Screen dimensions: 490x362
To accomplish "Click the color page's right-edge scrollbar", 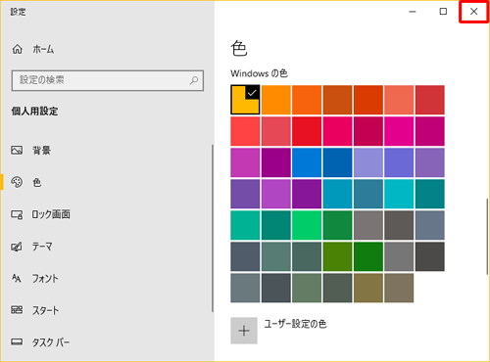I will coord(487,236).
